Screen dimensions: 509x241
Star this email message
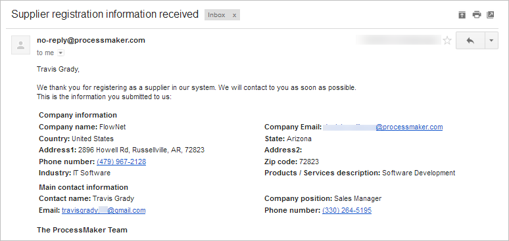[447, 41]
